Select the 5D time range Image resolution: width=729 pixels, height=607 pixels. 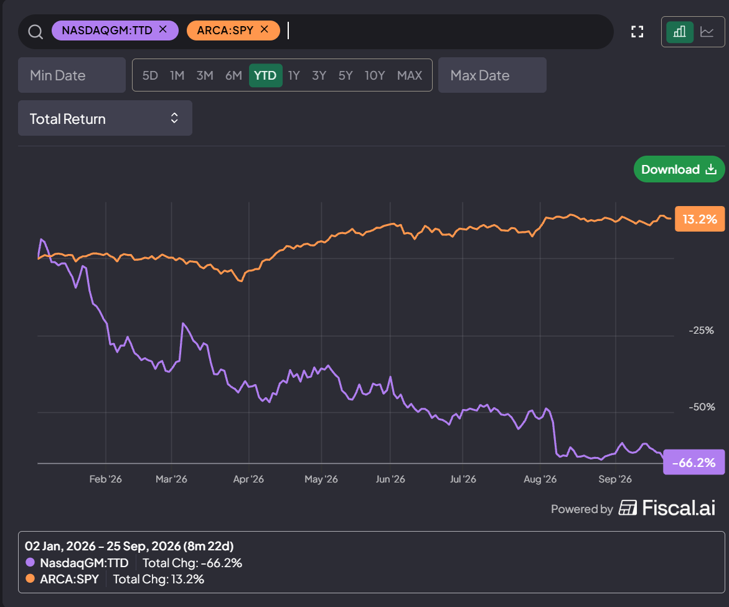coord(150,75)
